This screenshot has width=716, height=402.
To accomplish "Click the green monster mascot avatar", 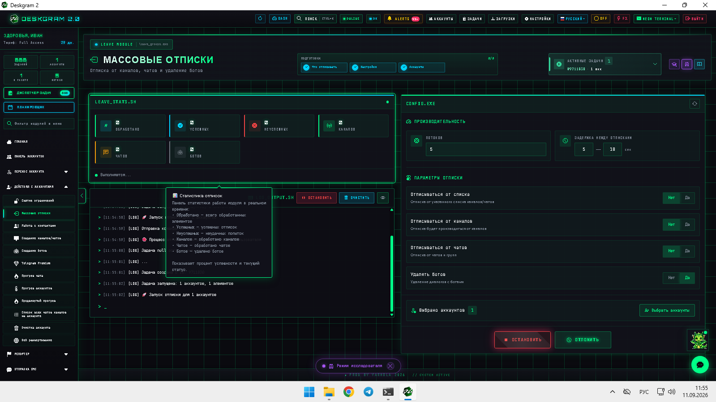I will [x=698, y=340].
